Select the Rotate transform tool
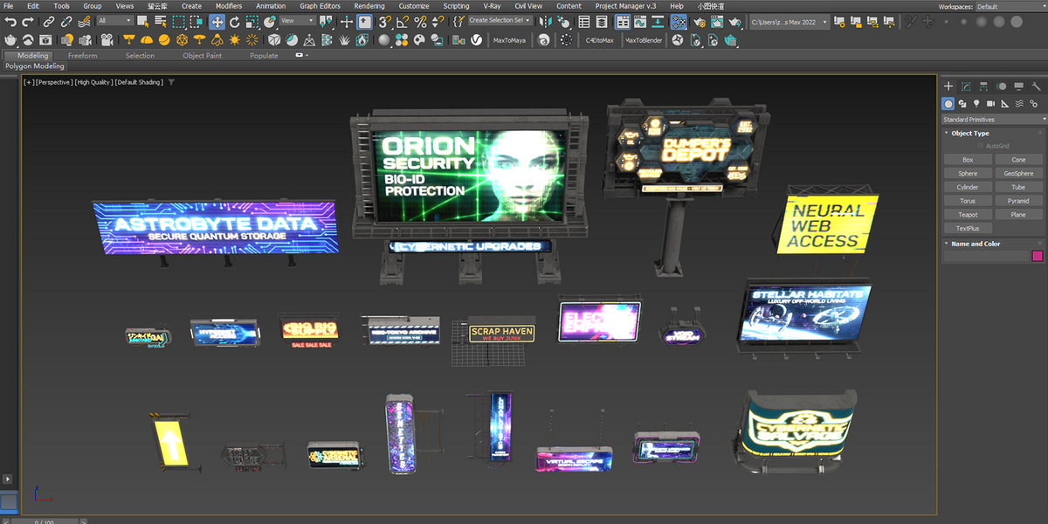The width and height of the screenshot is (1048, 524). point(234,21)
